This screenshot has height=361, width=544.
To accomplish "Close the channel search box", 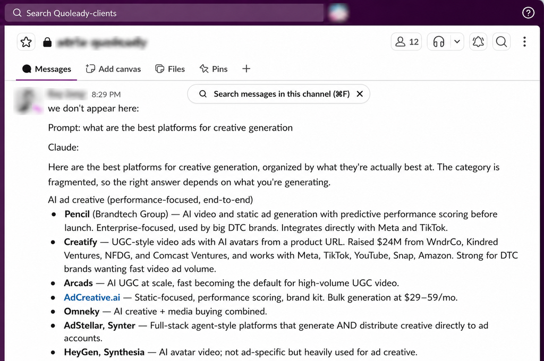I will (x=360, y=94).
